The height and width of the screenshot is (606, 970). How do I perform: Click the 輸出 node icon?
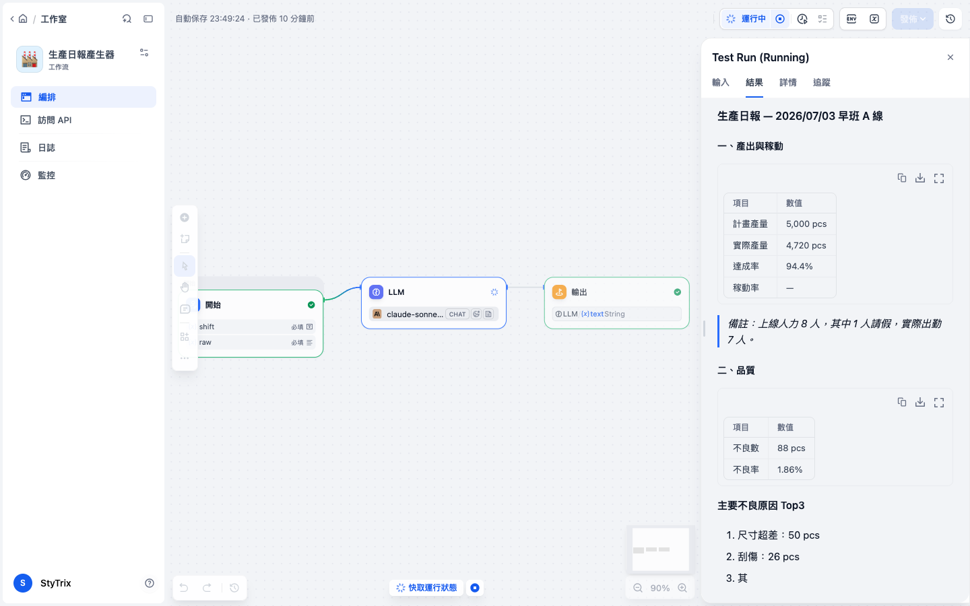click(x=559, y=292)
